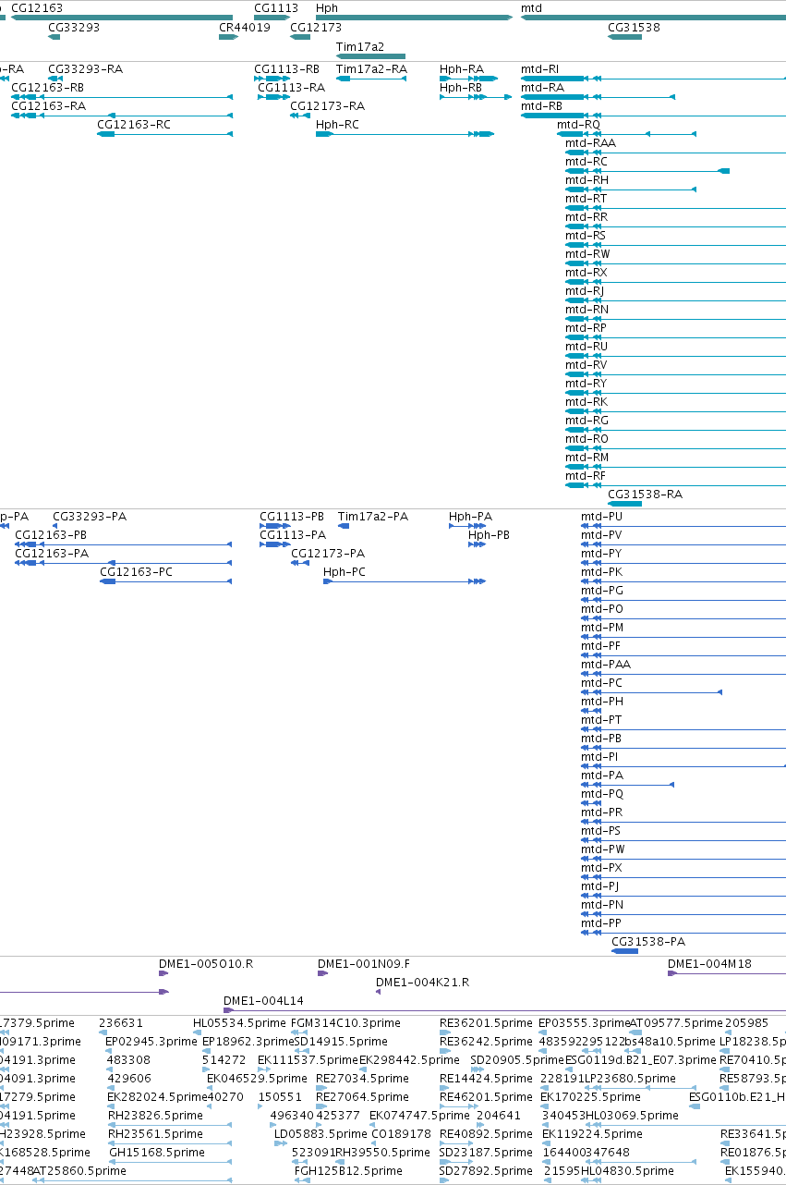Click the mtd-PC protein label

point(601,683)
